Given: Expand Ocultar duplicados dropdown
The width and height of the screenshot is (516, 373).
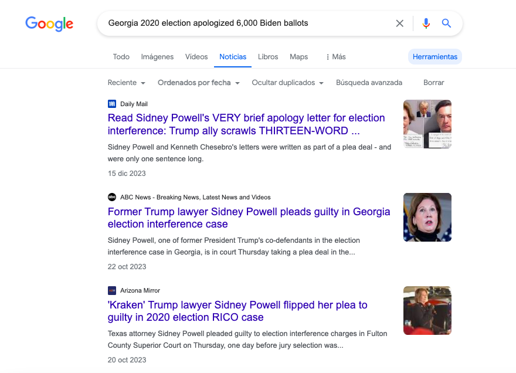Looking at the screenshot, I should [x=288, y=83].
